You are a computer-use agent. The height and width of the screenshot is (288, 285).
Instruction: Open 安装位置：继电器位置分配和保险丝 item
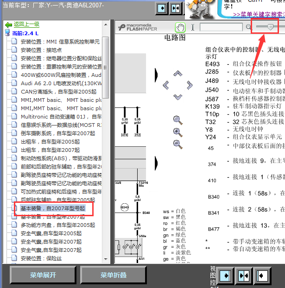point(61,58)
